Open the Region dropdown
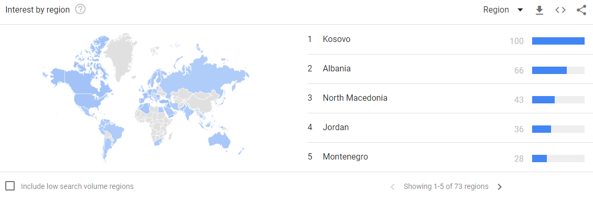This screenshot has height=201, width=593. (503, 10)
